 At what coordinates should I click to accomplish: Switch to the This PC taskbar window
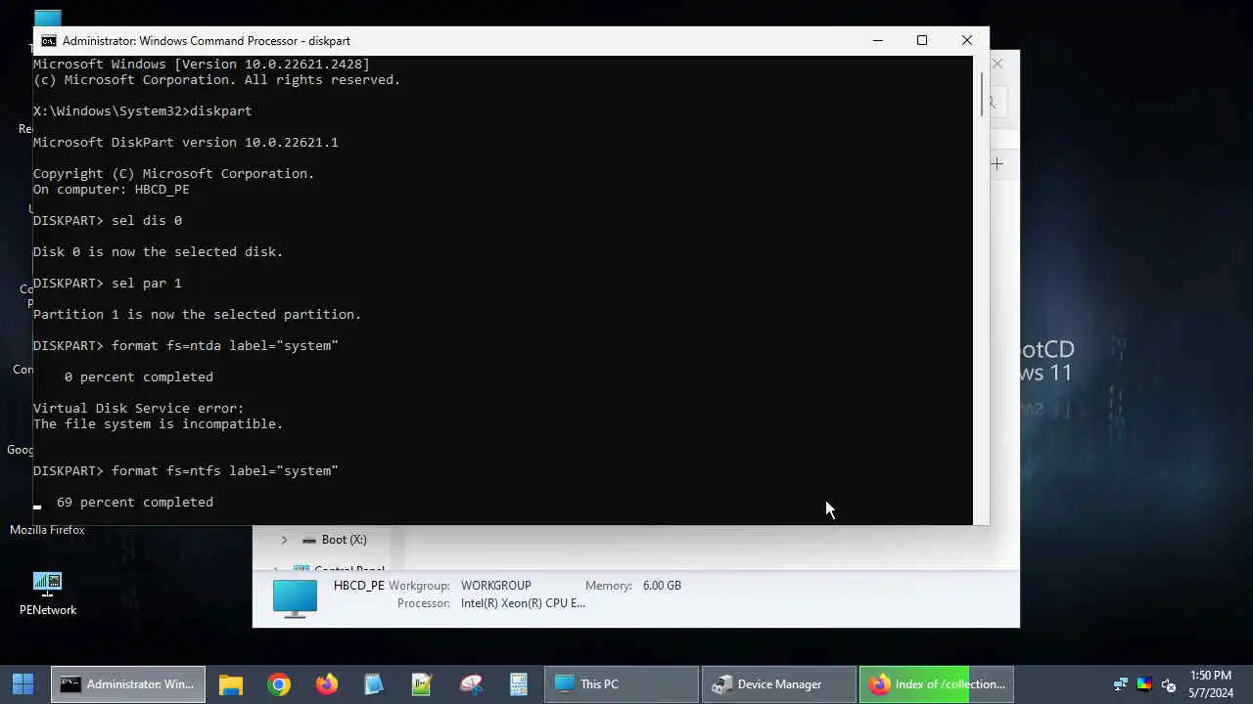pyautogui.click(x=622, y=683)
